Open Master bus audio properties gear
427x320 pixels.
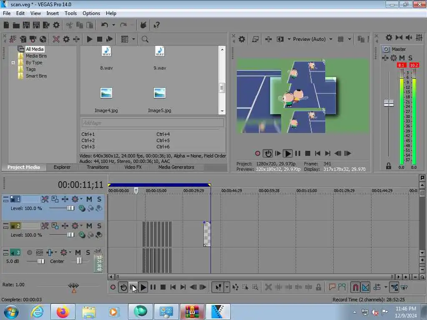[x=394, y=58]
